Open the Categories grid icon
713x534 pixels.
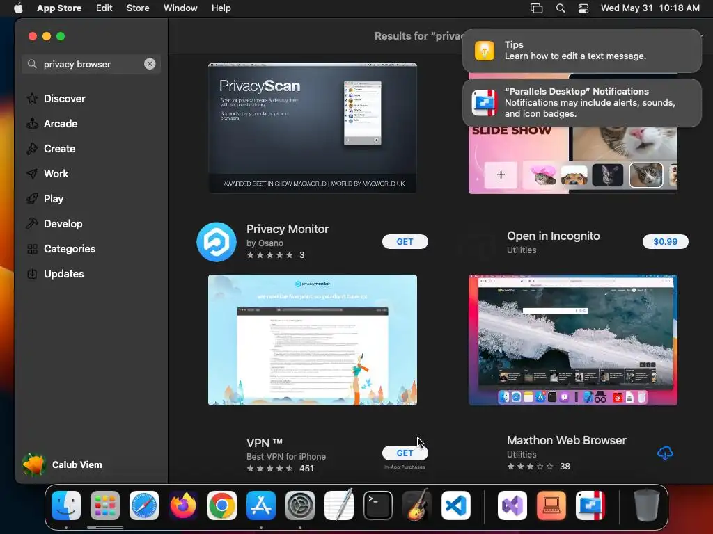[32, 249]
